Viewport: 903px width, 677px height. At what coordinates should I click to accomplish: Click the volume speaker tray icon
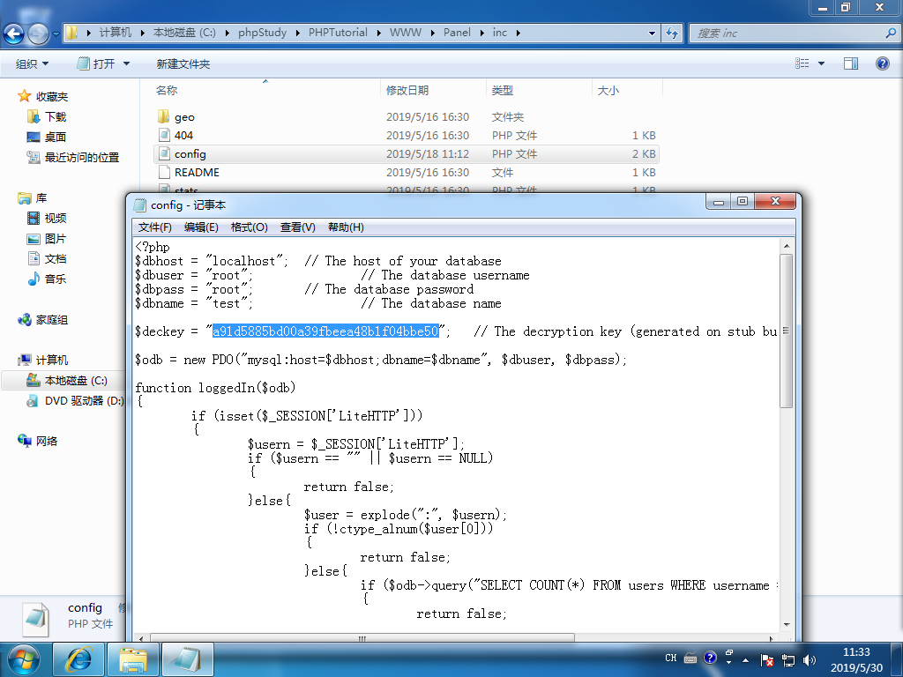(x=810, y=659)
